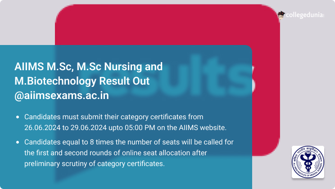Click the headline 'AIIMS M.Sc, M.Sc Nursing and'
Image resolution: width=335 pixels, height=189 pixels.
pos(88,67)
